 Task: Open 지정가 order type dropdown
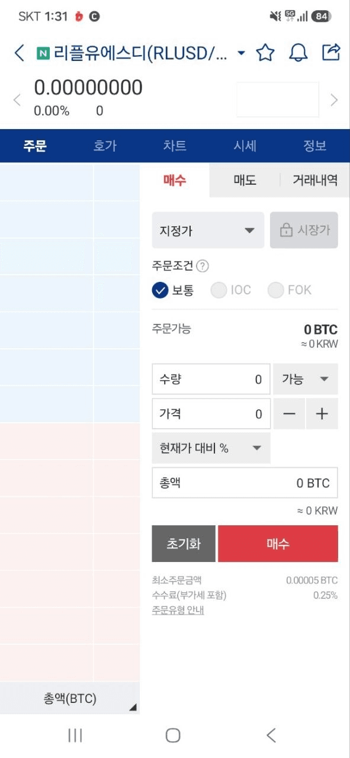click(208, 230)
